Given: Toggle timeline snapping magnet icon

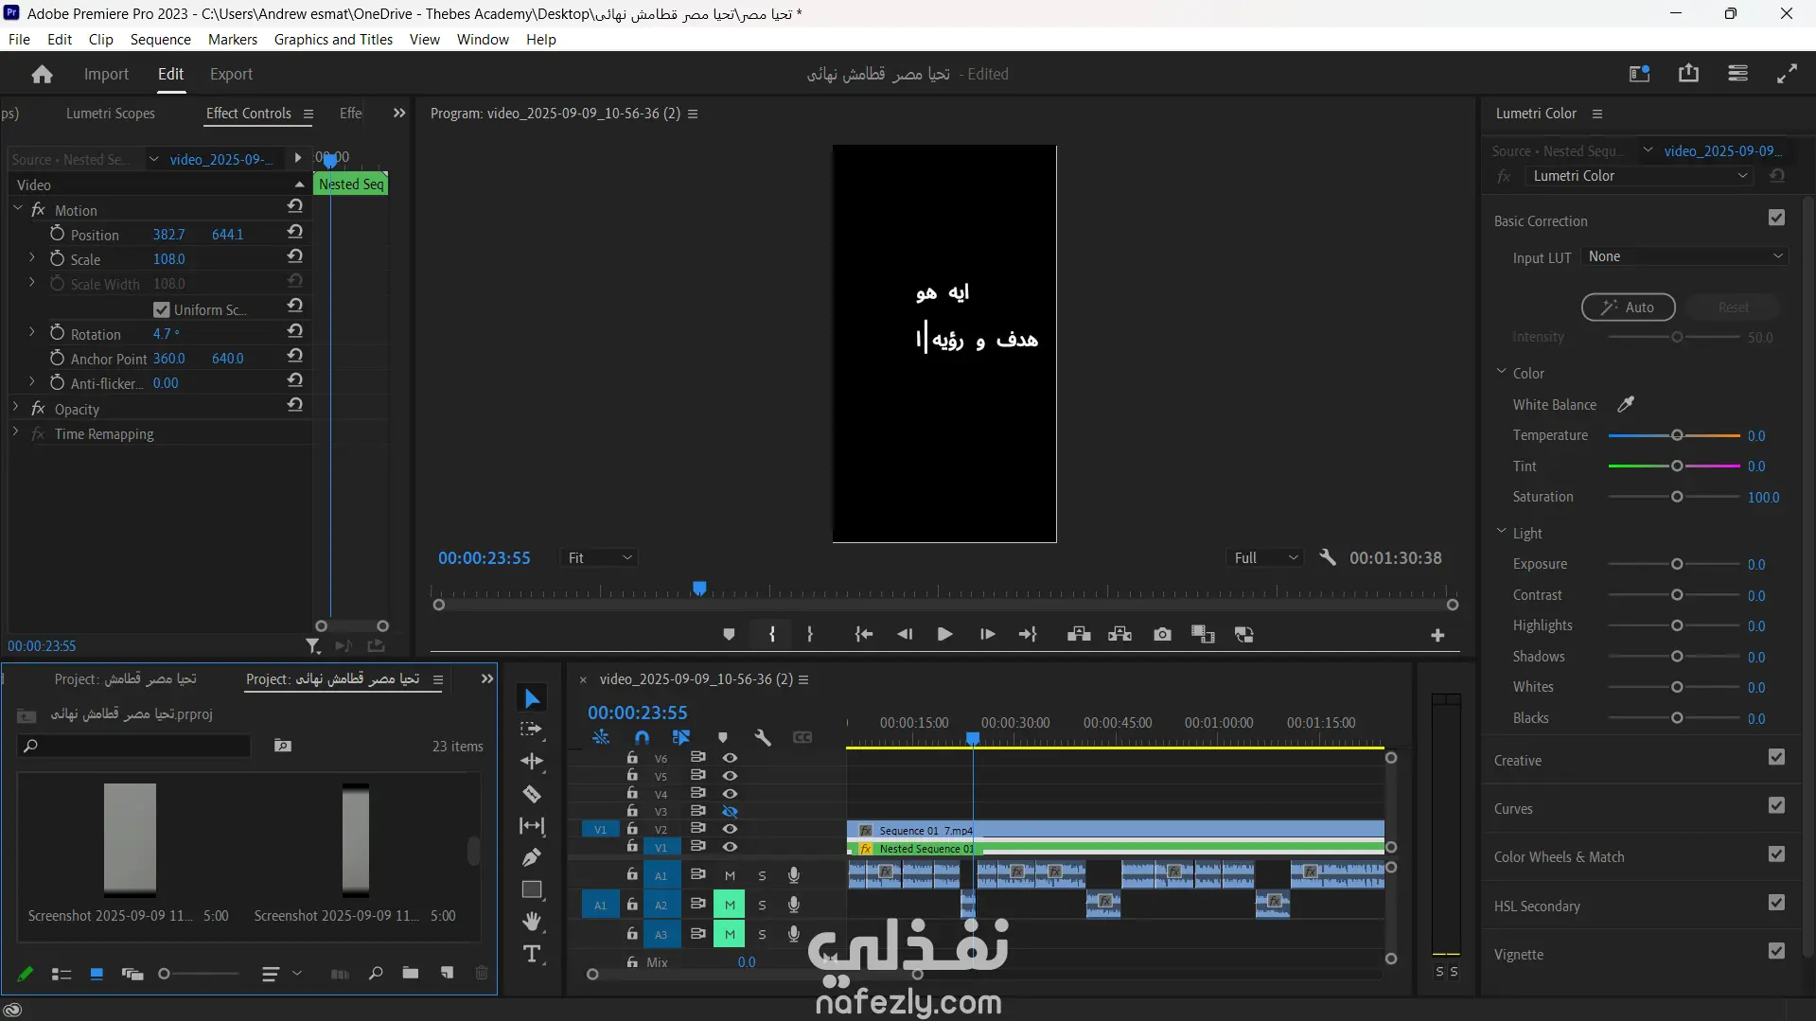Looking at the screenshot, I should point(643,737).
